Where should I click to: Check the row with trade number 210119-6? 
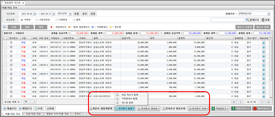pyautogui.click(x=5, y=52)
